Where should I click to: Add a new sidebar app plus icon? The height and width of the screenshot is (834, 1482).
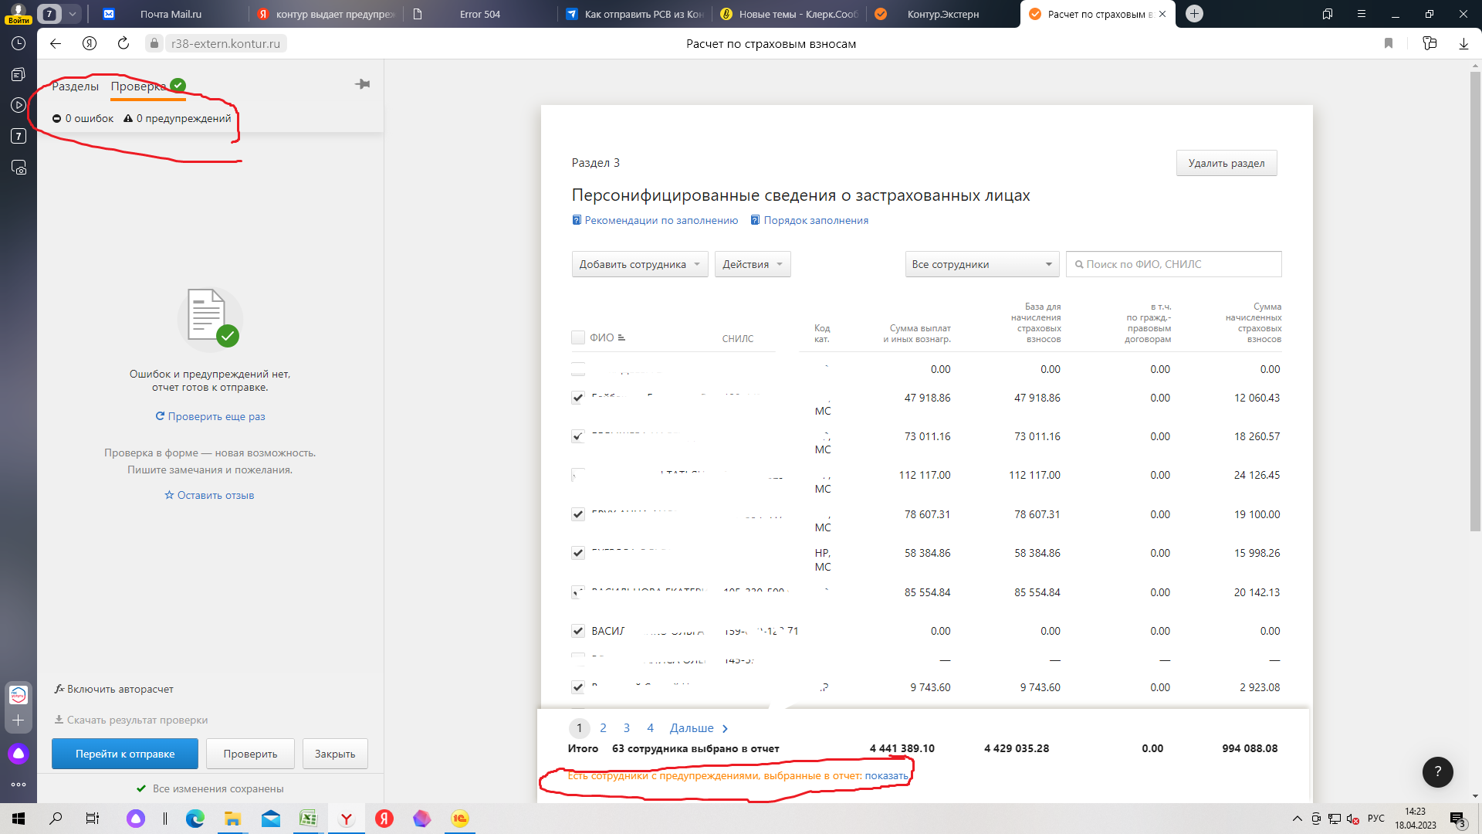coord(19,720)
